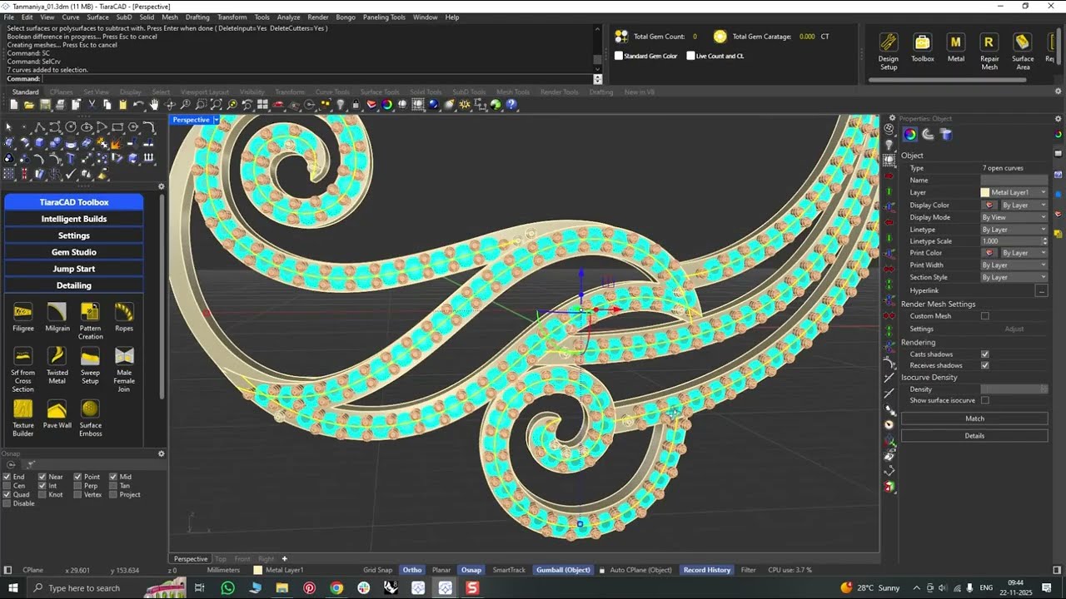Open the Pave Wall tool
Image resolution: width=1066 pixels, height=599 pixels.
[x=57, y=414]
